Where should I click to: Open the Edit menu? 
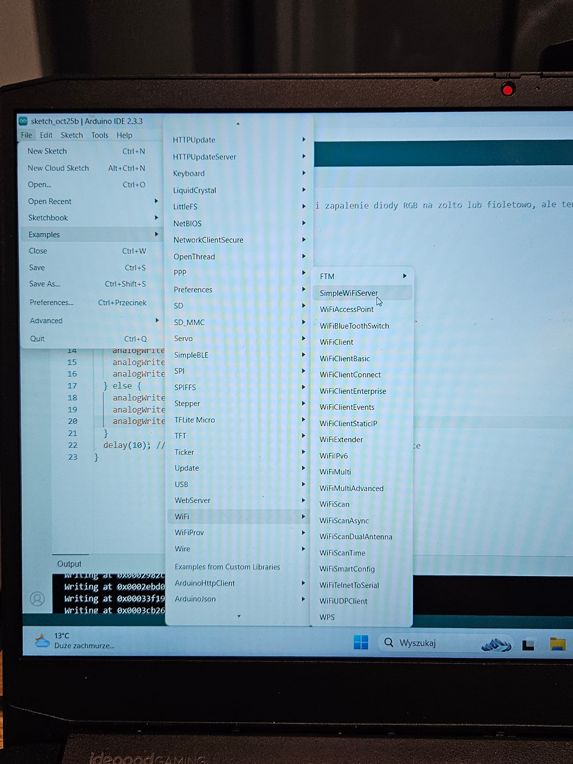[46, 135]
